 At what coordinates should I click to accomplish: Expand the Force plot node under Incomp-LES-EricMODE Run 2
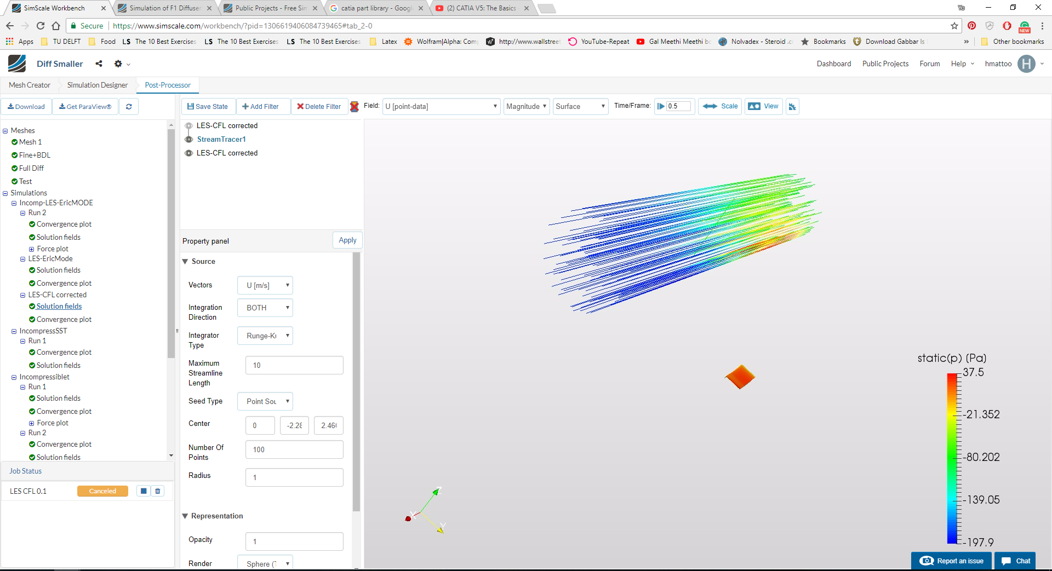(31, 249)
